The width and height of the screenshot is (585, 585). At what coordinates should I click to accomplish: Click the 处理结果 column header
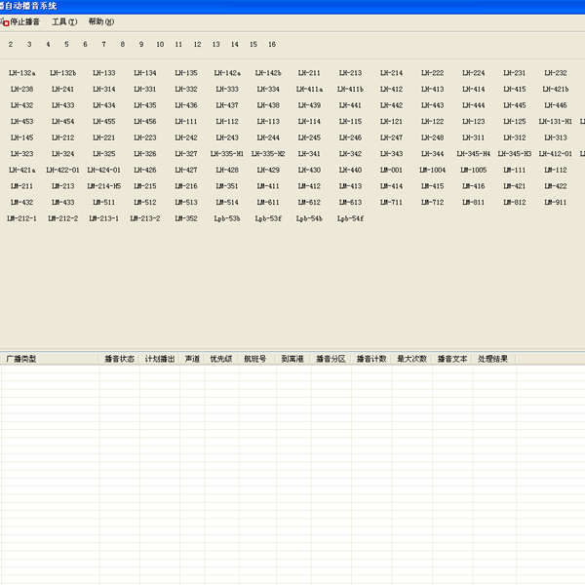point(492,359)
